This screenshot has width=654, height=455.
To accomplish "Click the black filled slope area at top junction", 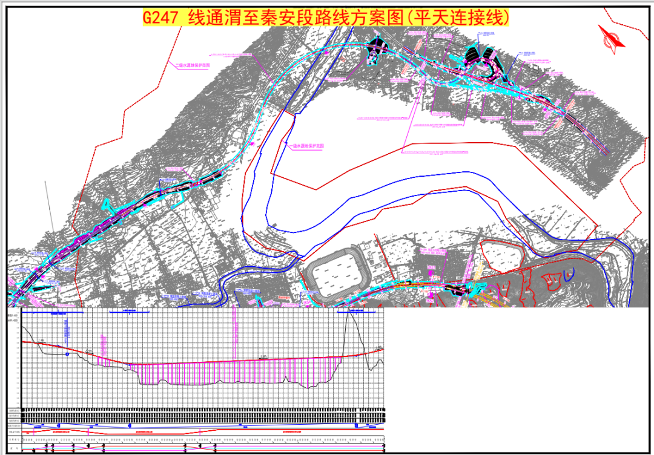I will pyautogui.click(x=375, y=47).
